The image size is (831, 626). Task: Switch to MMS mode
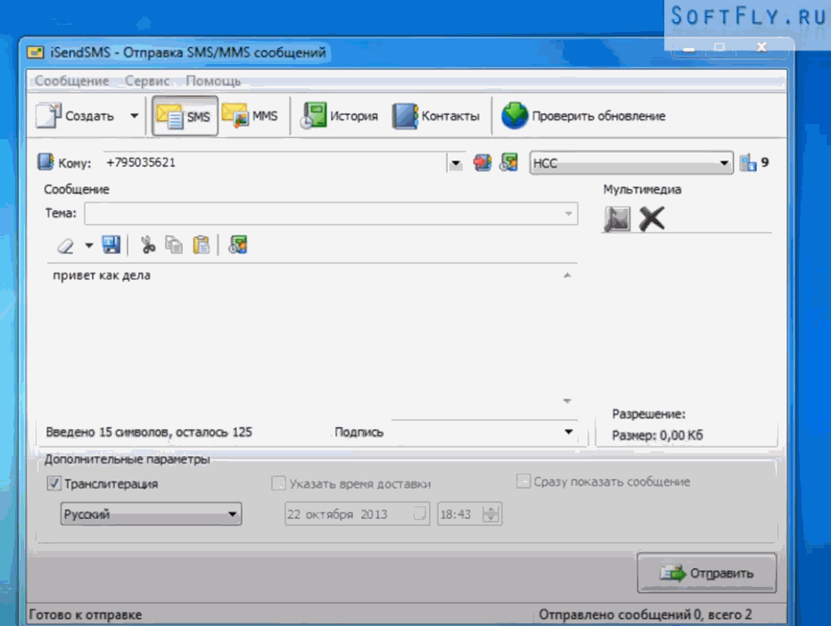(x=250, y=116)
